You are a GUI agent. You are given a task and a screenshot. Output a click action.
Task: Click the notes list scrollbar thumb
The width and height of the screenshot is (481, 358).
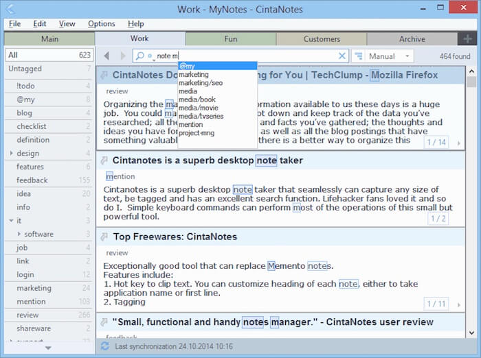tap(471, 82)
